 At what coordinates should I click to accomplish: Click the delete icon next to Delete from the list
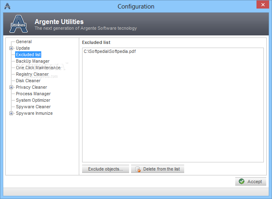tap(138, 169)
